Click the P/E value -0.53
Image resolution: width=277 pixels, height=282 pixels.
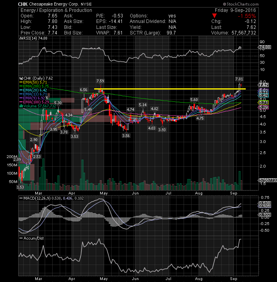117,16
